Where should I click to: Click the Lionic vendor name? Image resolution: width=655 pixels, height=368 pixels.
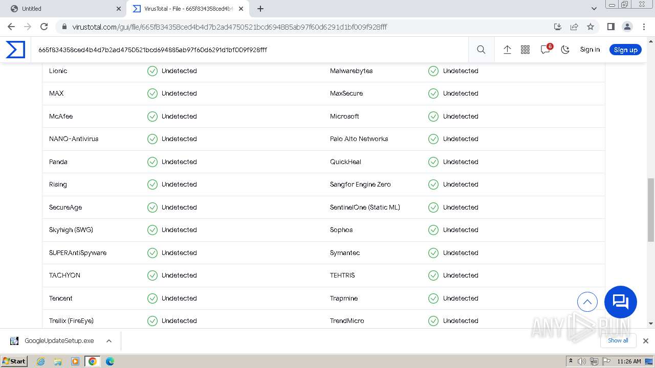coord(58,71)
